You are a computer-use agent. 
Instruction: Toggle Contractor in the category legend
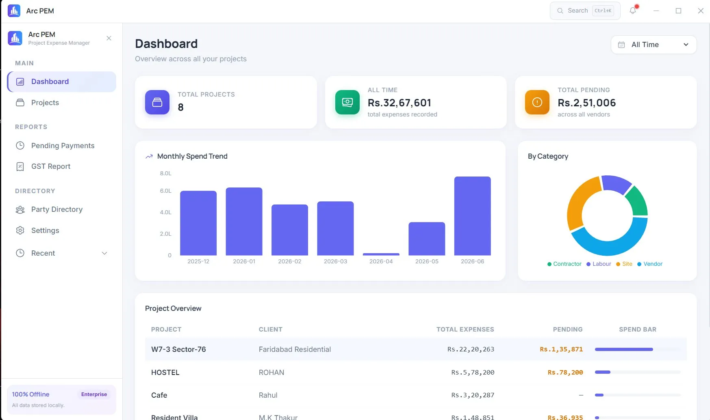[564, 264]
